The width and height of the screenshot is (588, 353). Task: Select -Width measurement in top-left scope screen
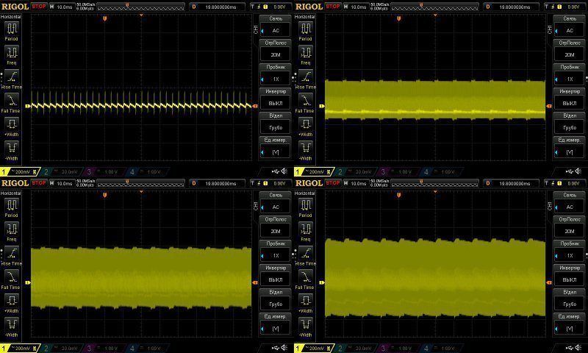(12, 151)
